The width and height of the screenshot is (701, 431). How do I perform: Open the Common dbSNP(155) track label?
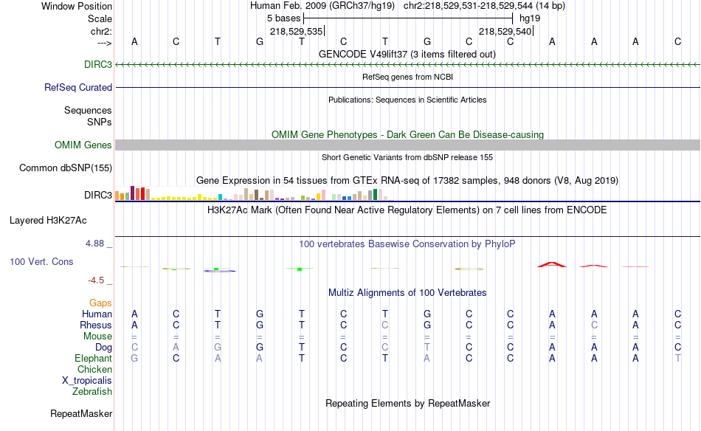(65, 168)
